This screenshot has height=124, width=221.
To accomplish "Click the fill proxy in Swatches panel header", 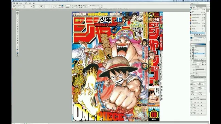I will click(191, 8).
